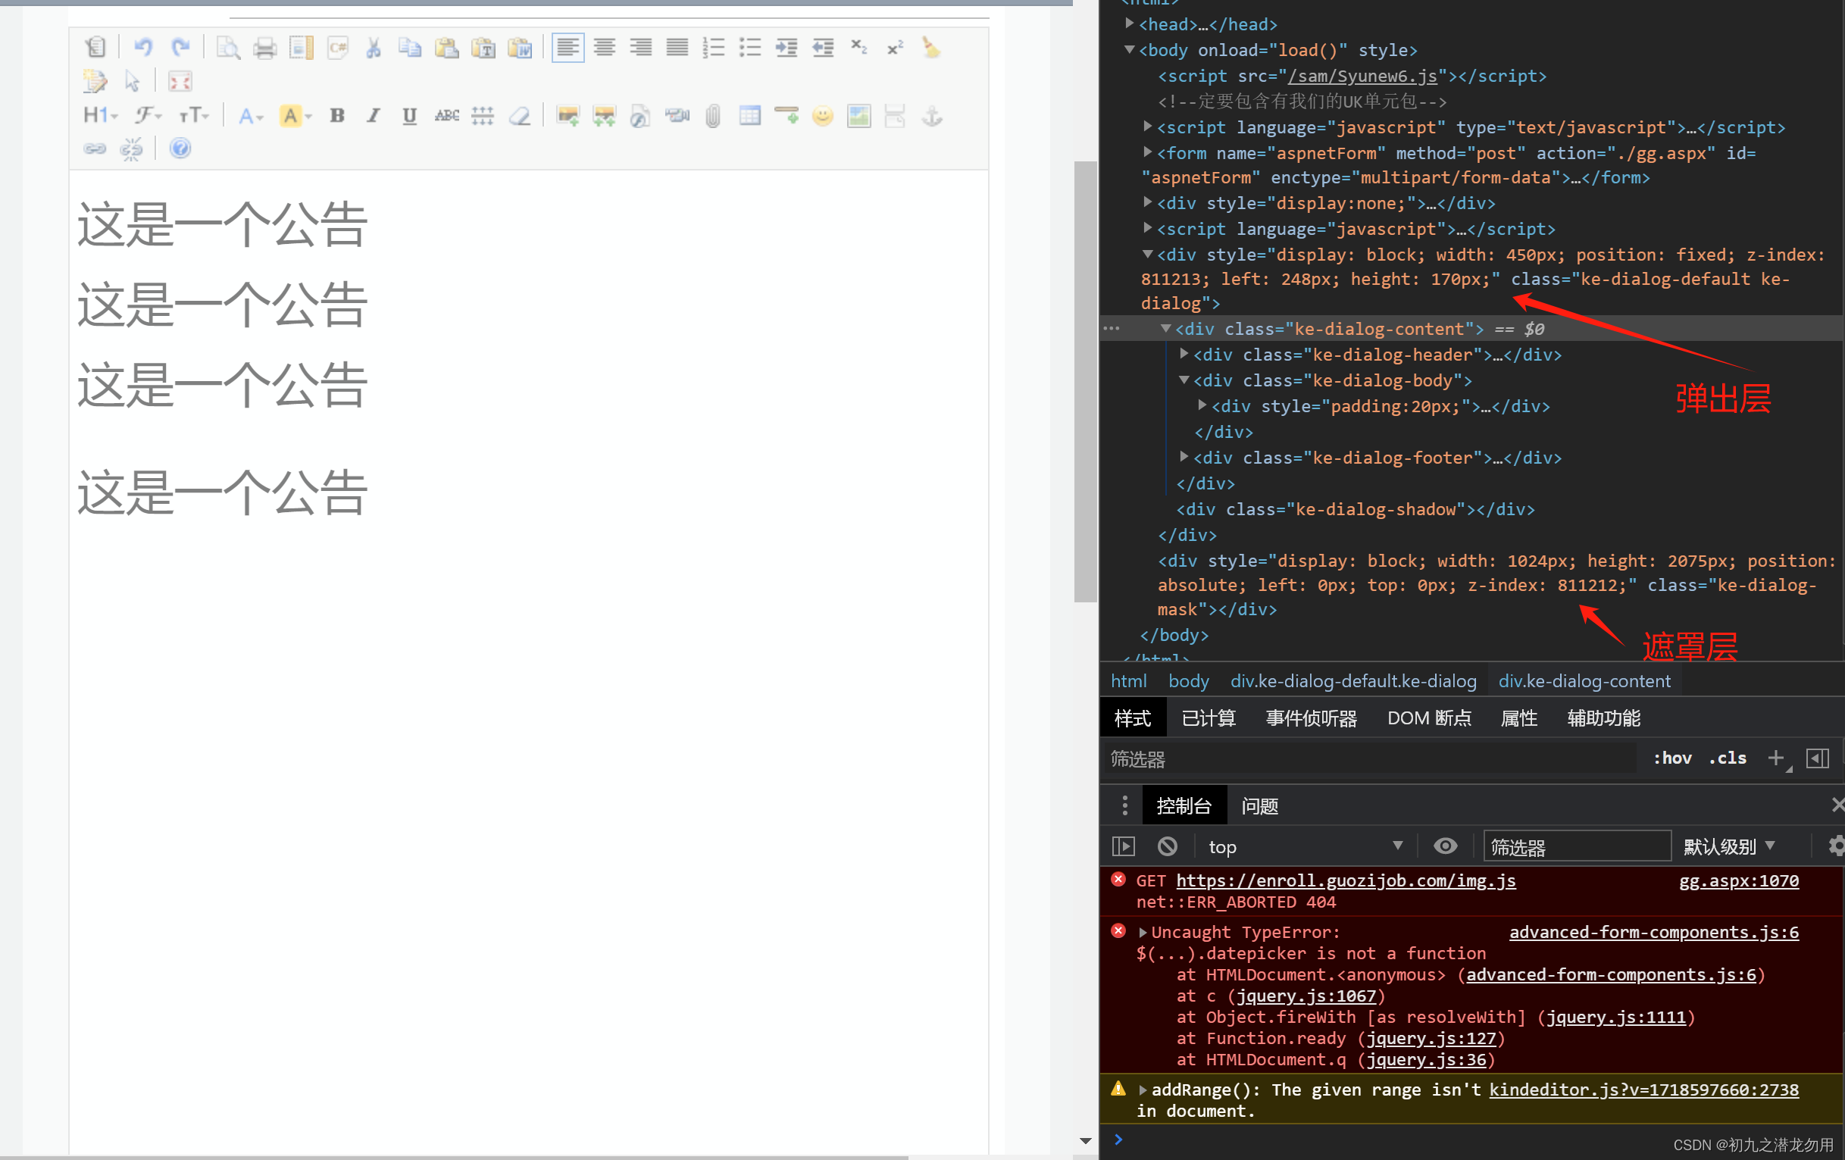Image resolution: width=1845 pixels, height=1160 pixels.
Task: Remove formatting with the eraser icon
Action: 521,116
